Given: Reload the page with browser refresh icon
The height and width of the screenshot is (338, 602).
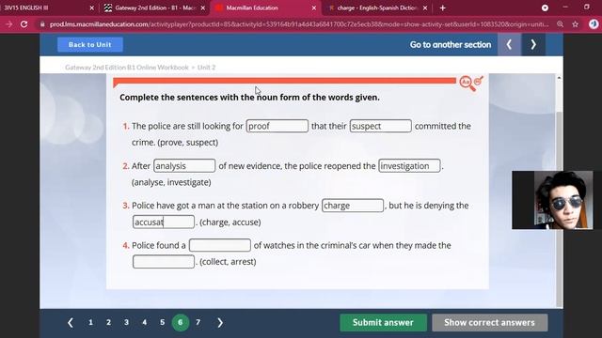Looking at the screenshot, I should (24, 24).
